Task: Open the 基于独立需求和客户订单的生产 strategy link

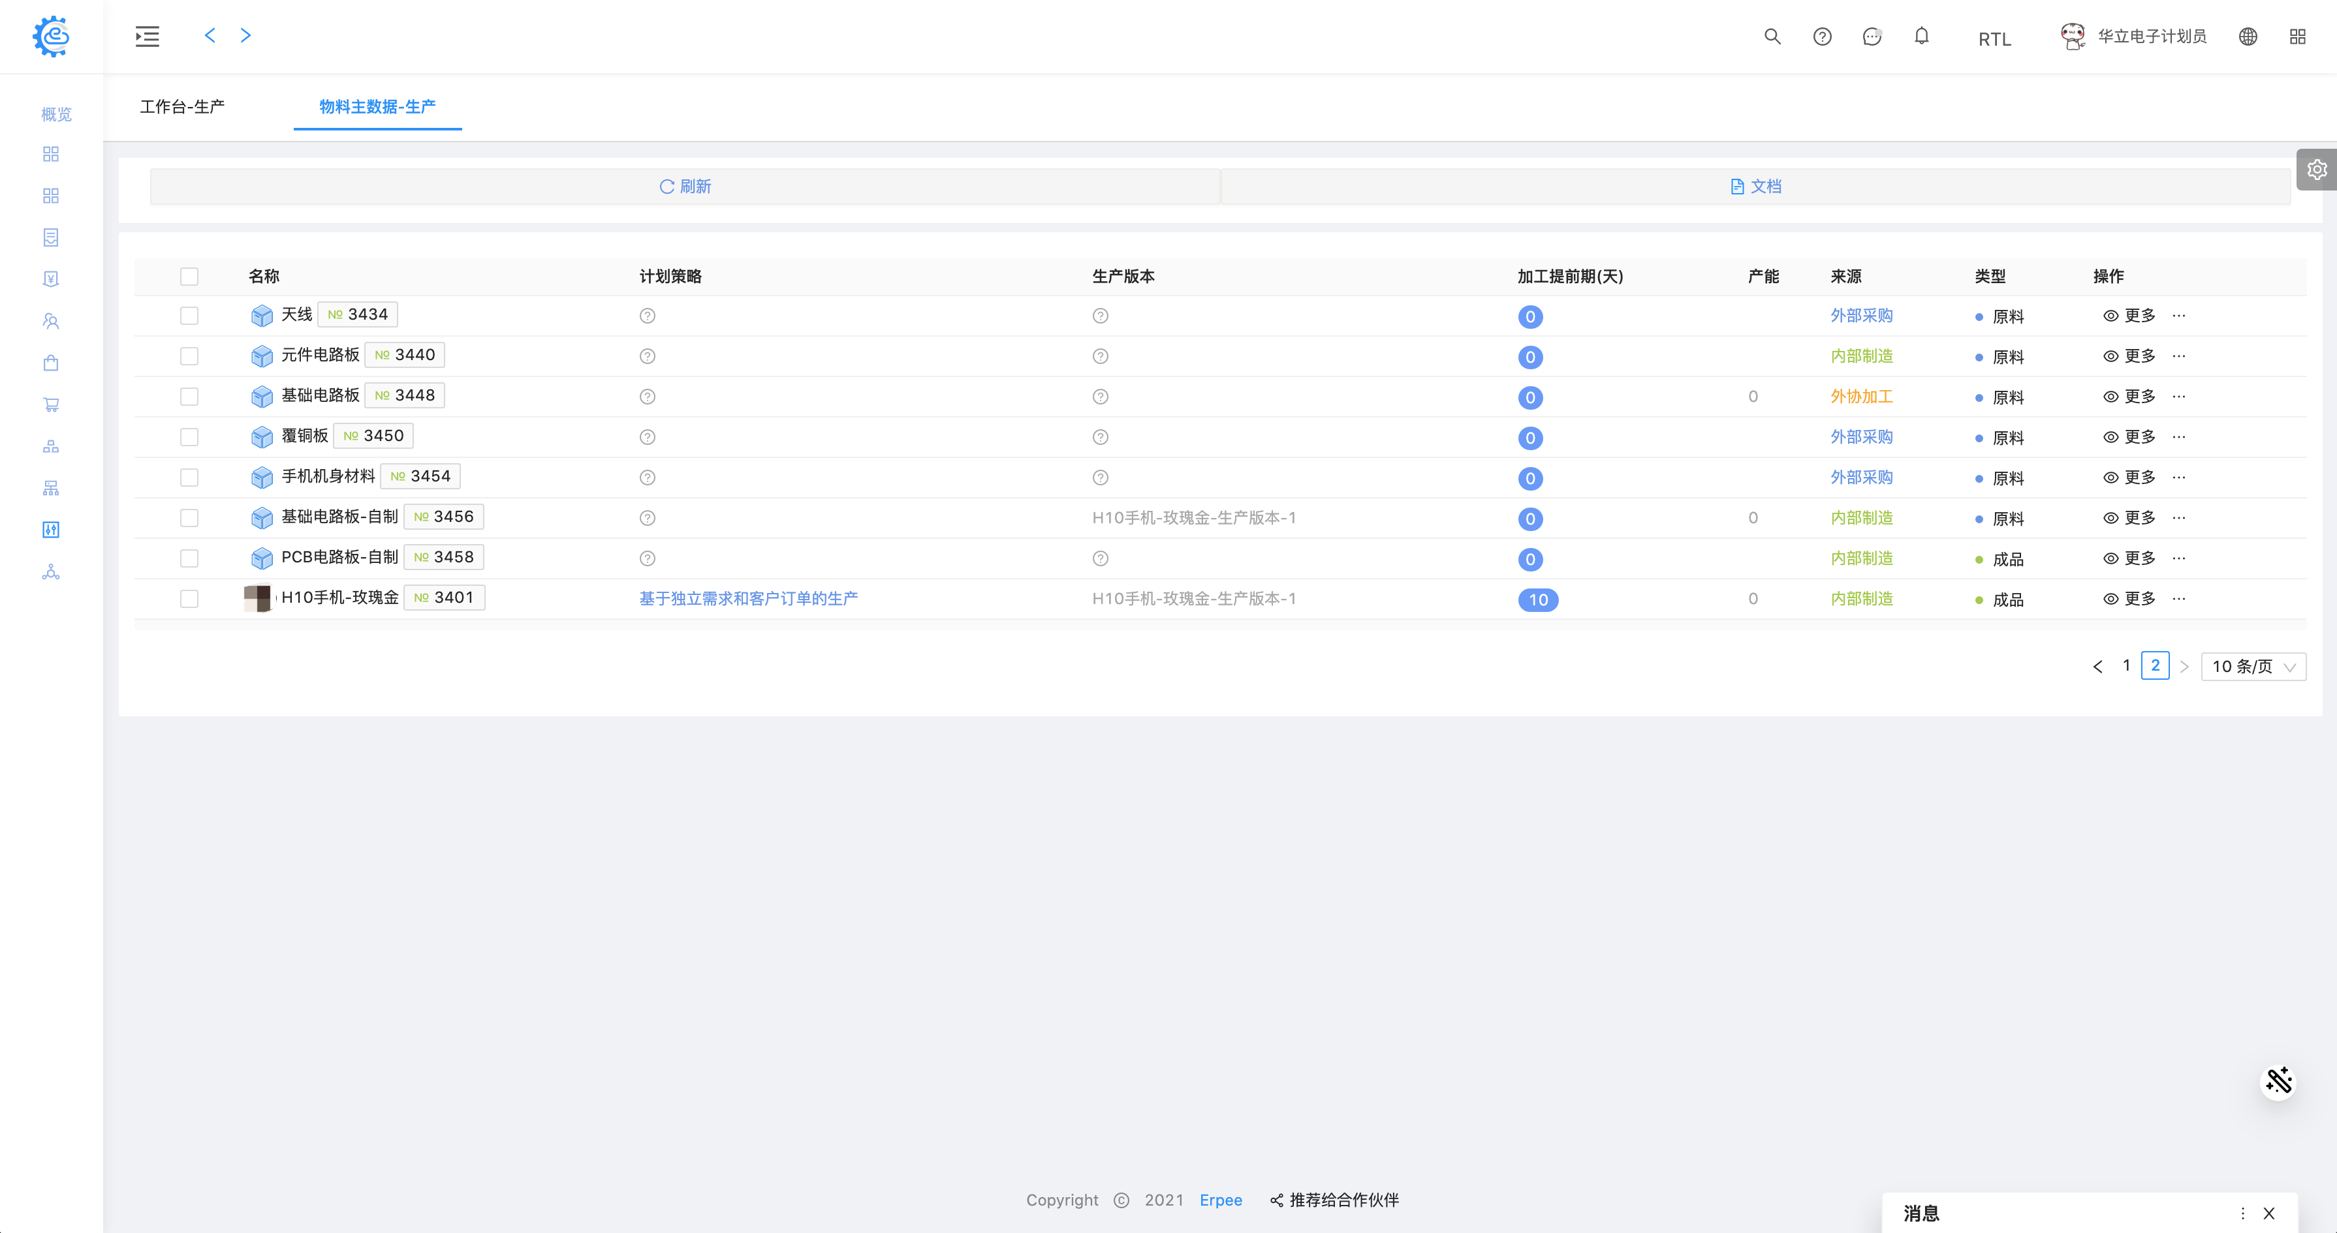Action: click(x=749, y=598)
